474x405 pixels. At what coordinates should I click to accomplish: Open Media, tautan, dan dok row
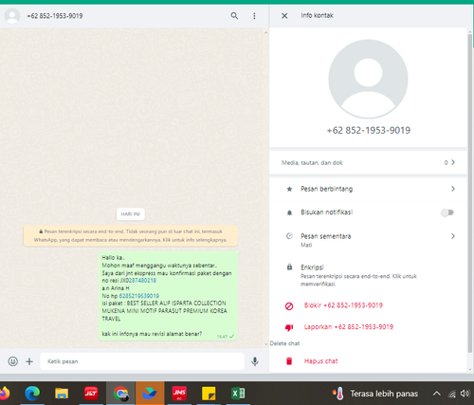(x=368, y=162)
